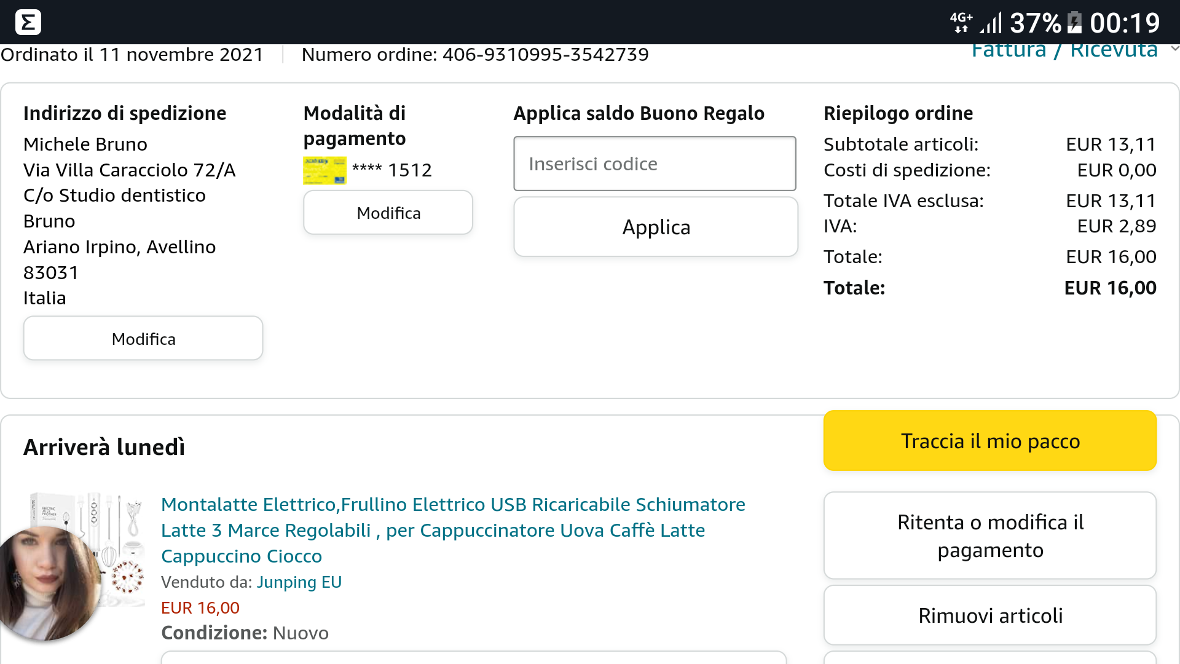This screenshot has width=1180, height=664.
Task: Click Modifica under shipping address
Action: [x=143, y=339]
